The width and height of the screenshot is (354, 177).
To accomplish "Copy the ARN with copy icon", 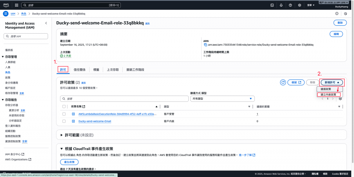I will [205, 45].
